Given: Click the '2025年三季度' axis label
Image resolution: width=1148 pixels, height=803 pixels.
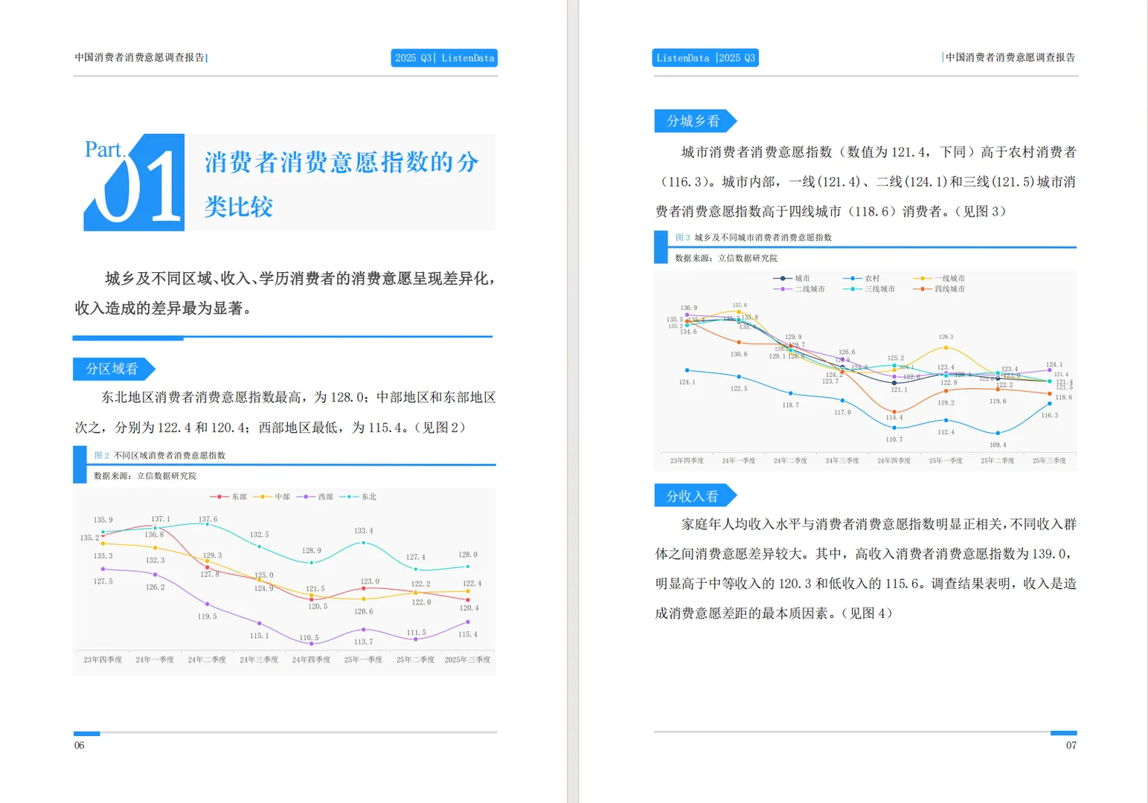Looking at the screenshot, I should pyautogui.click(x=467, y=660).
